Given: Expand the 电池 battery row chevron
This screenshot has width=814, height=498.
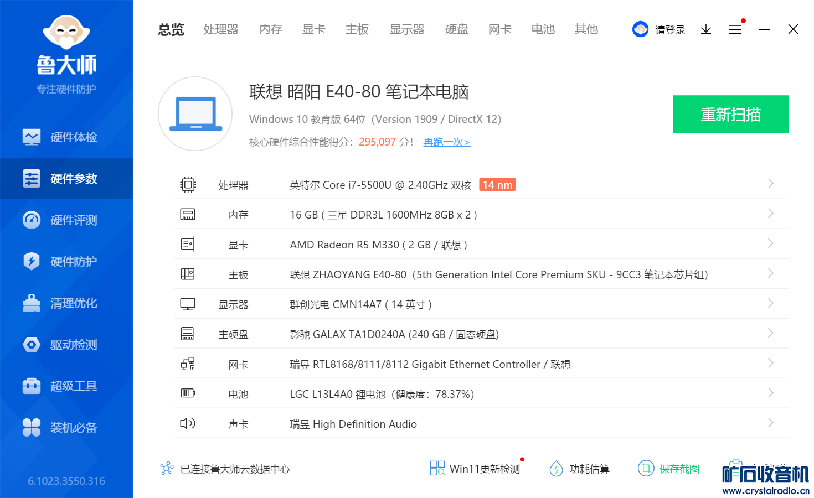Looking at the screenshot, I should 770,393.
